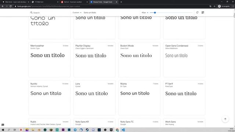Open Windows taskbar search
Image resolution: width=235 pixels, height=132 pixels.
[9, 130]
